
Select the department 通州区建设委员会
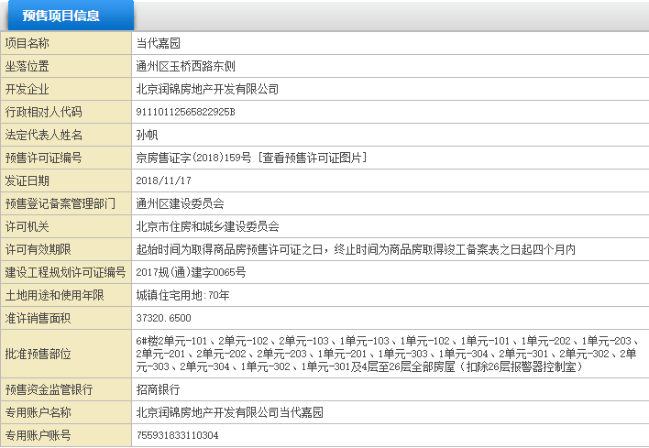click(180, 203)
